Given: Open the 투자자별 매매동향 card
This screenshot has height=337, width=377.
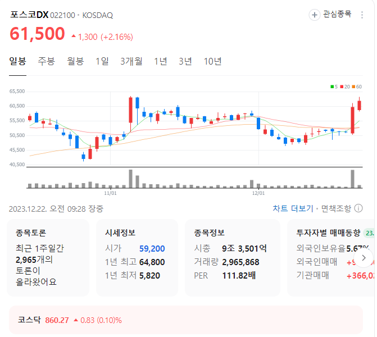Looking at the screenshot, I should point(332,258).
